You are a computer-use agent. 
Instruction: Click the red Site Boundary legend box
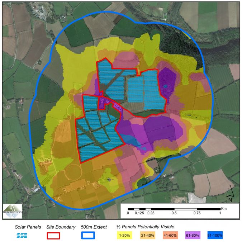click(x=53, y=236)
